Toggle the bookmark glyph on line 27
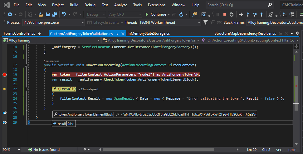The height and width of the screenshot is (154, 303). pos(5,113)
